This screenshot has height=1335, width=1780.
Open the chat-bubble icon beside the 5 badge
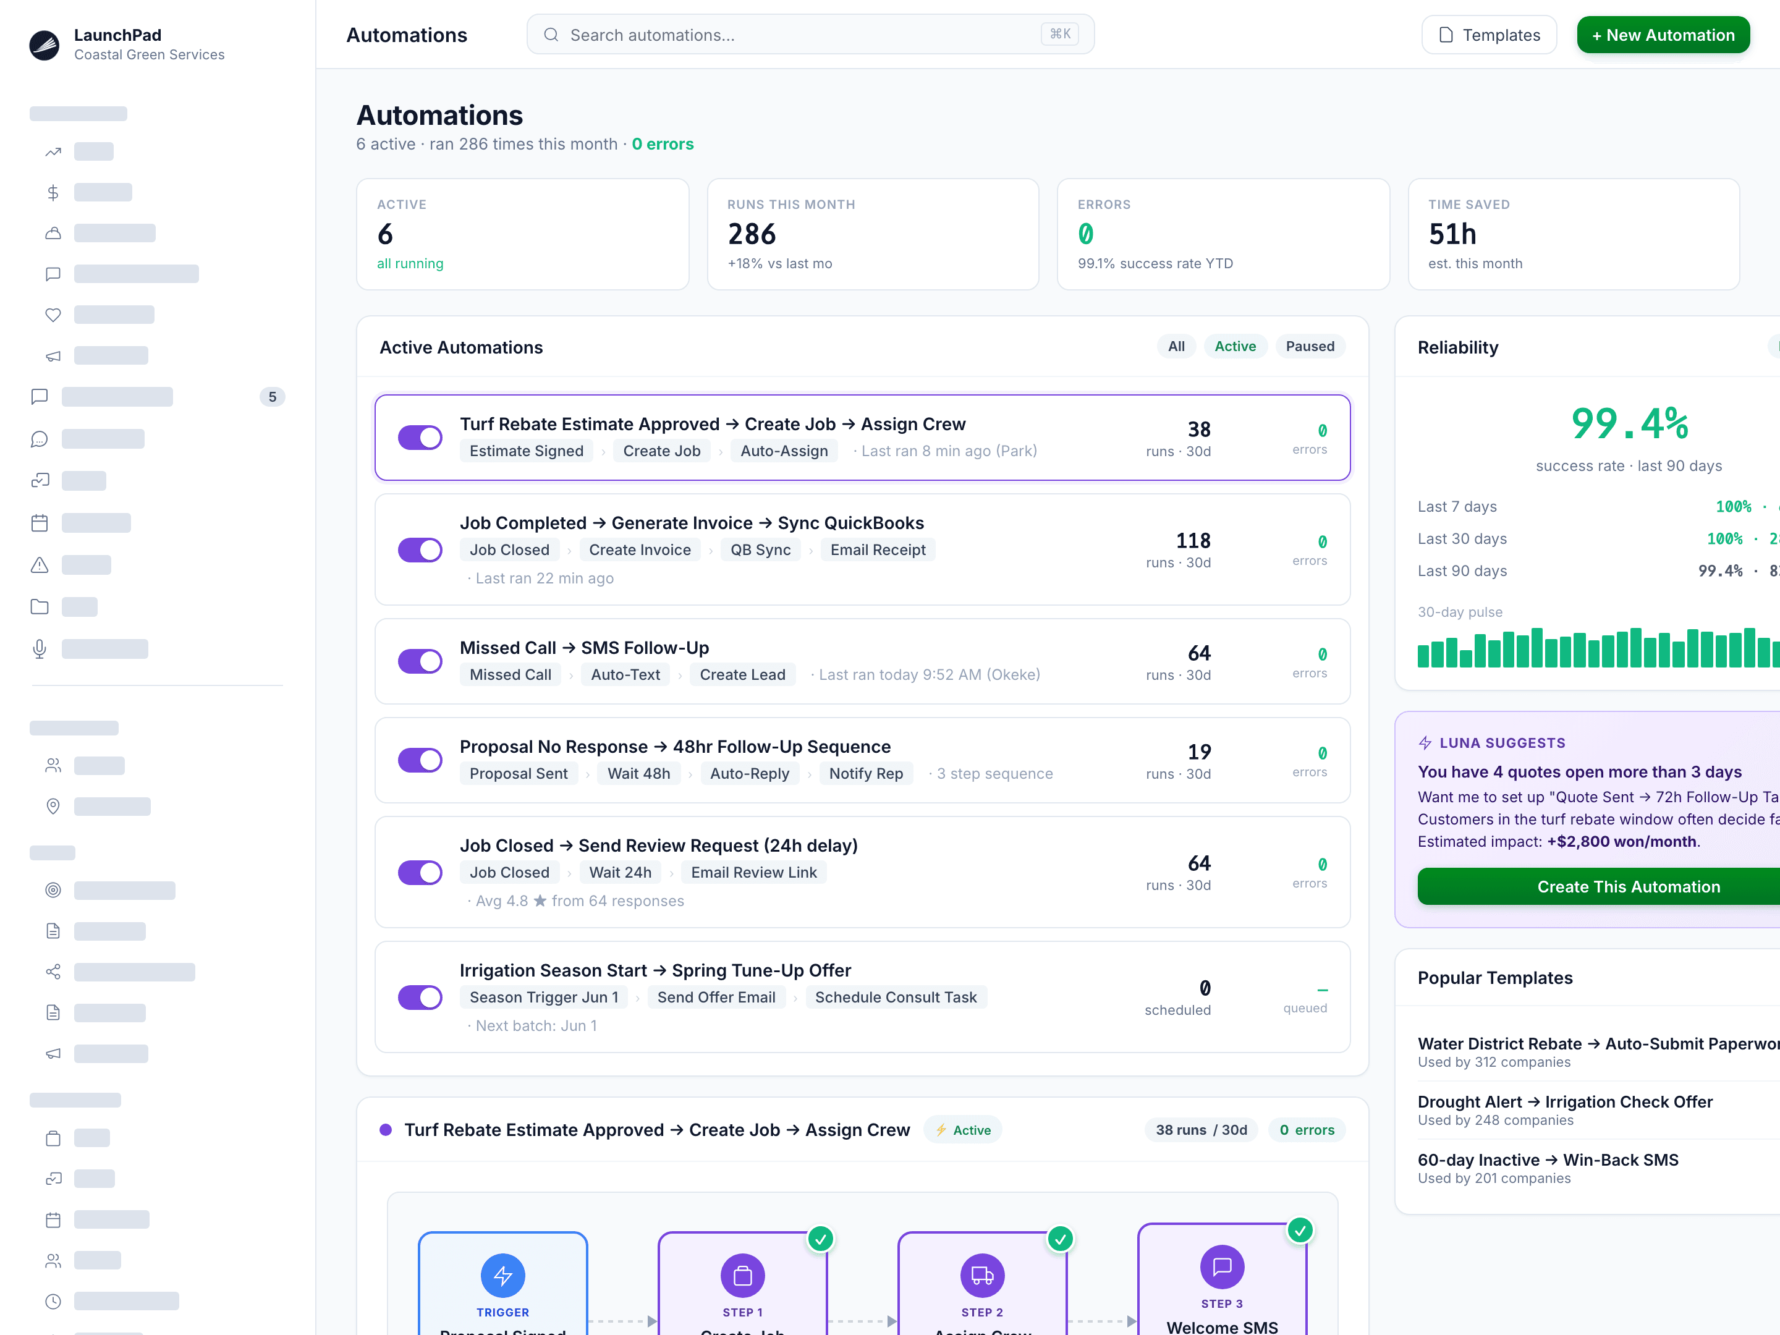(40, 397)
